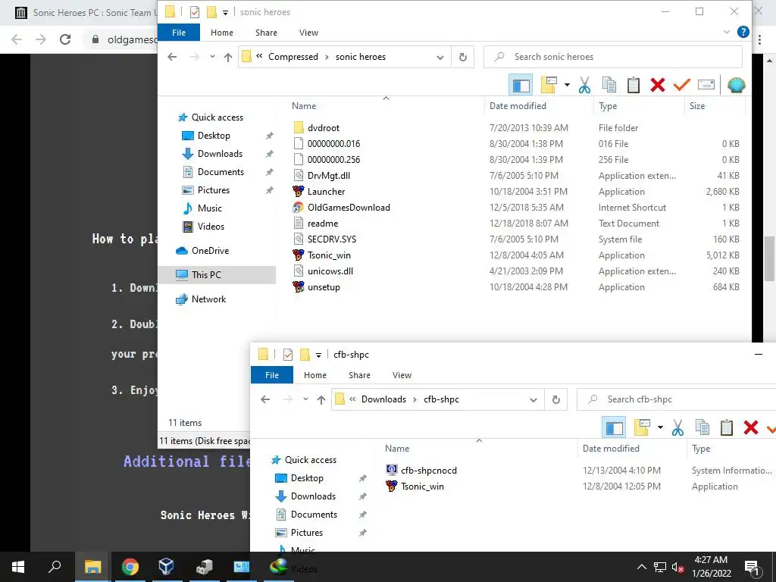Open address history dropdown in sonic heroes address bar
The image size is (776, 582).
[x=440, y=57]
